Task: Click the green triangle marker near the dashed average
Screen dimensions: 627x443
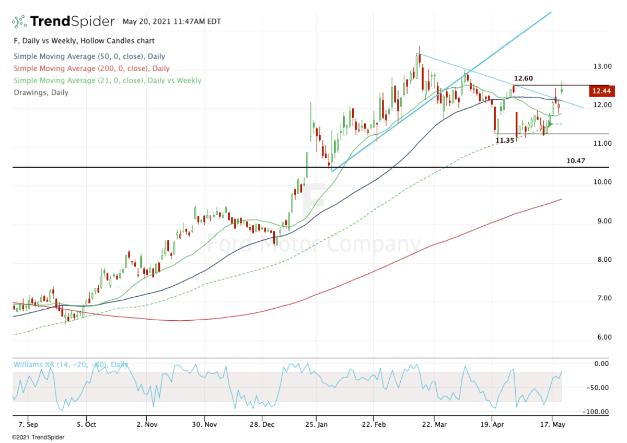Action: coord(549,124)
